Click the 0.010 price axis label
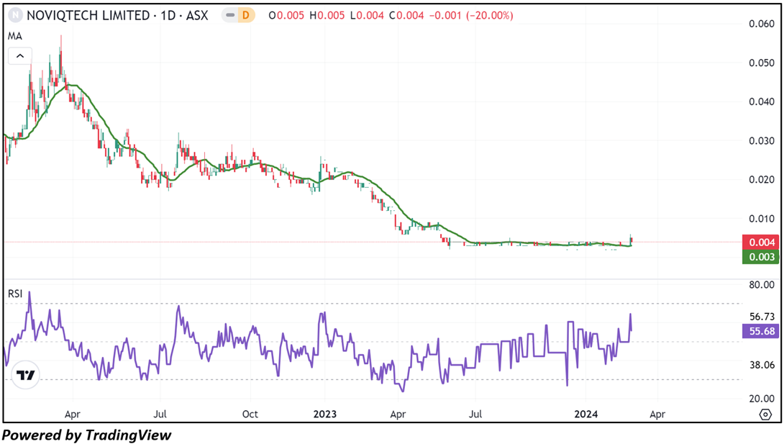 pos(762,219)
